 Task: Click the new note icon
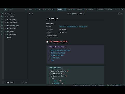[5, 13]
